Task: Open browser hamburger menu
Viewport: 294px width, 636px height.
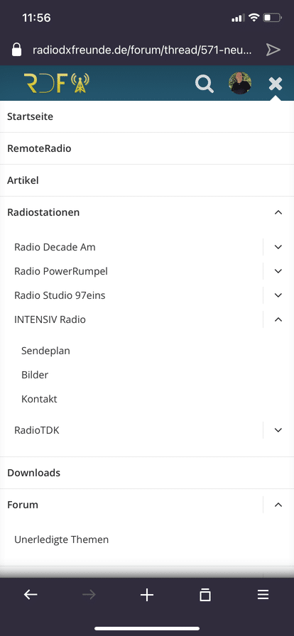Action: coord(263,595)
